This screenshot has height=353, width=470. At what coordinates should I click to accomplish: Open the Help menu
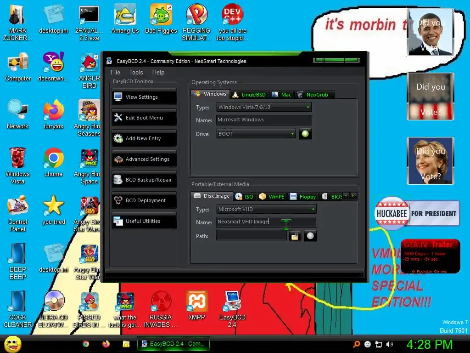click(158, 72)
